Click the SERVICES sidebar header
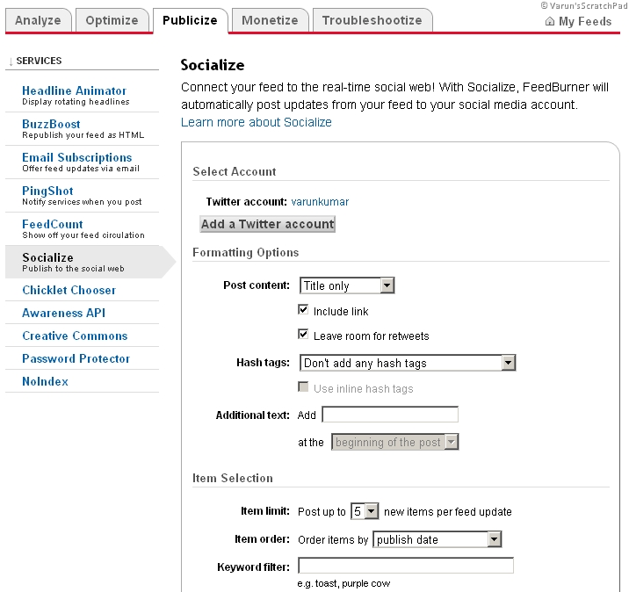The height and width of the screenshot is (592, 629). coord(39,61)
